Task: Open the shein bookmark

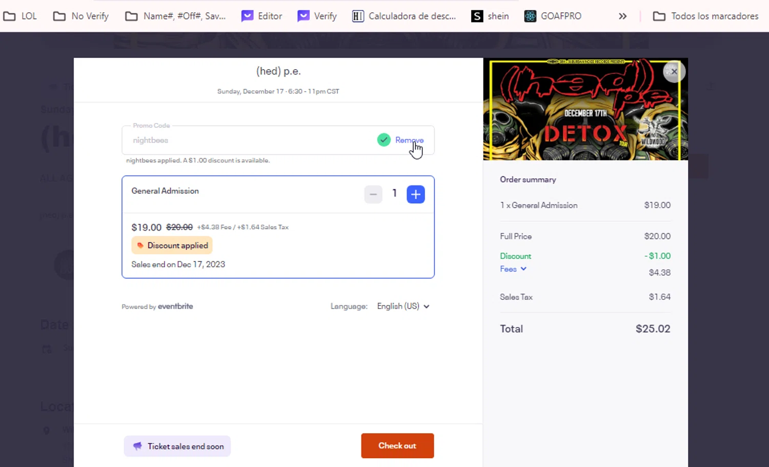Action: coord(490,16)
